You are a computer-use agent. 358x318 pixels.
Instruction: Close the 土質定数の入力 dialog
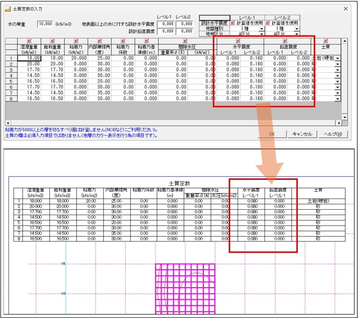click(346, 8)
